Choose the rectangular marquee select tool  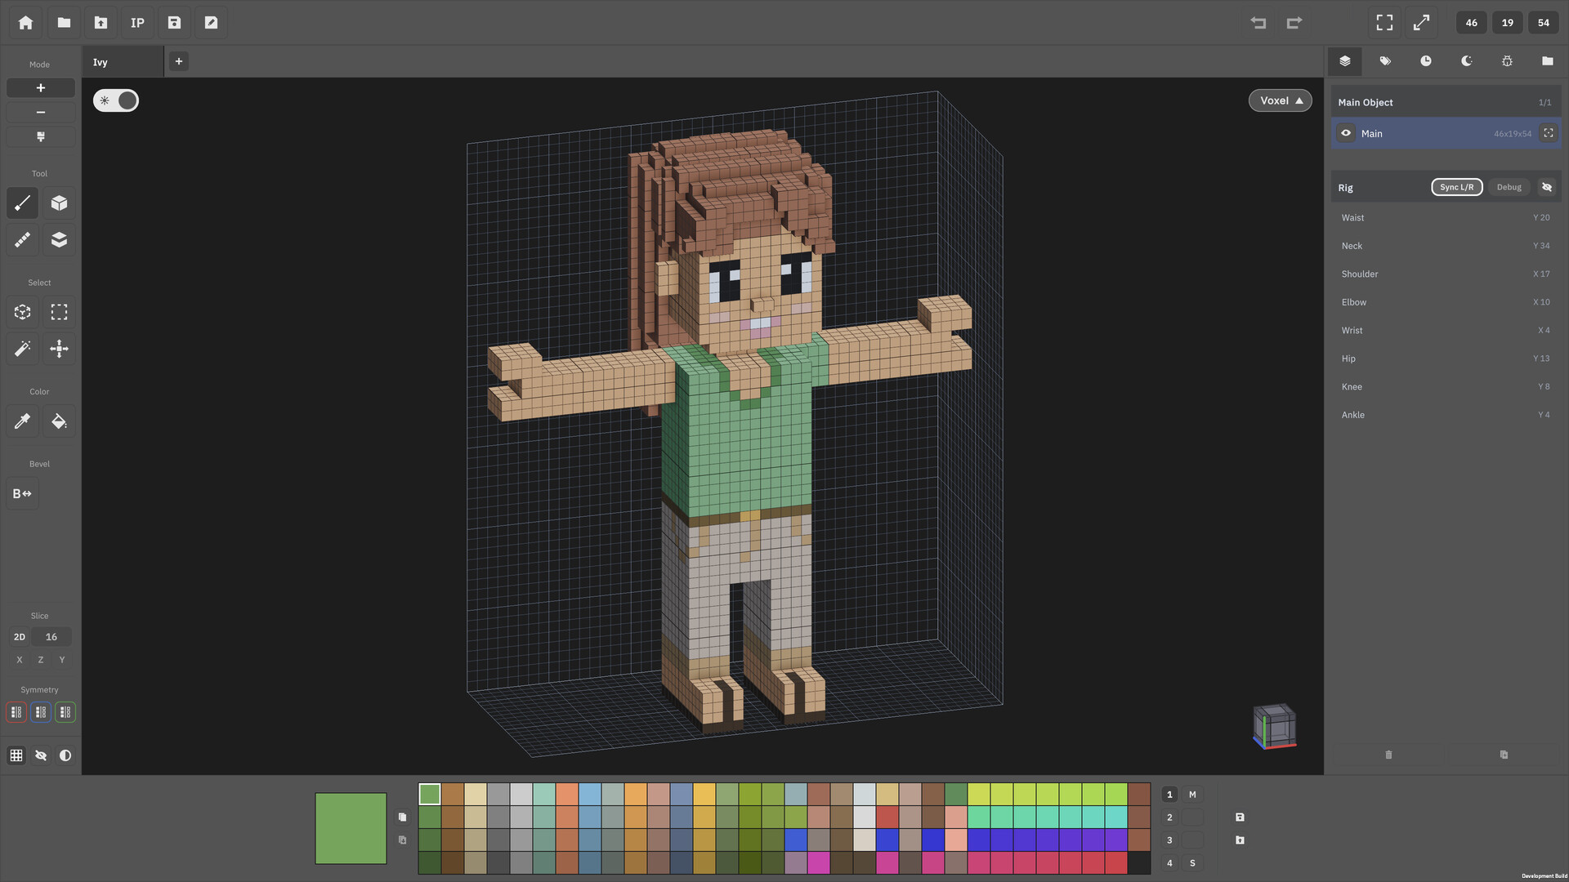(x=59, y=312)
